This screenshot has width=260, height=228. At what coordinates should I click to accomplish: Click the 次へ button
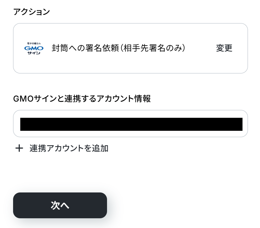tap(60, 205)
